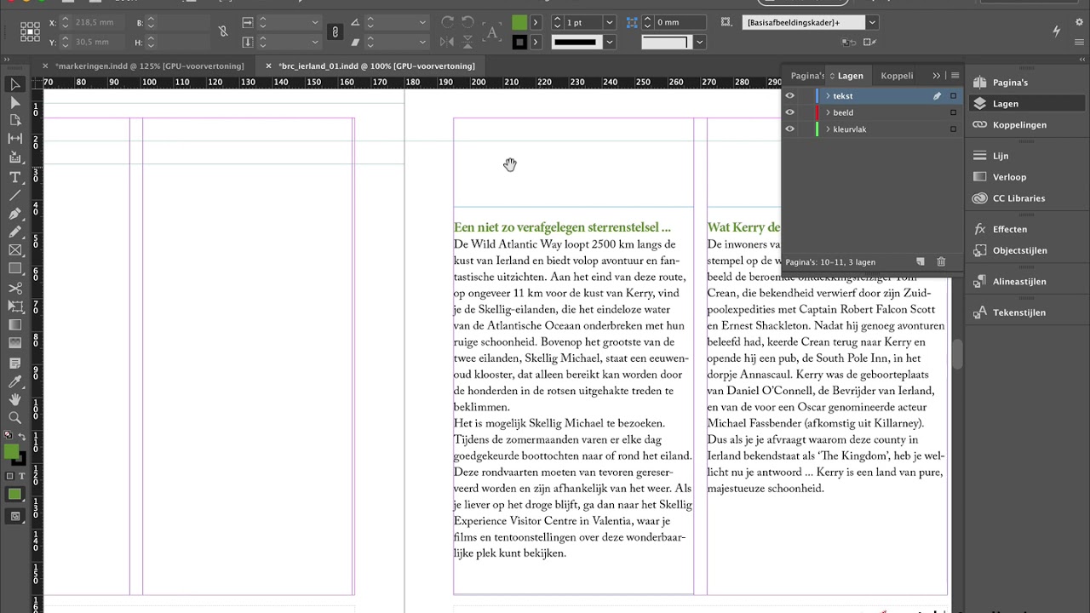Select the Selection tool arrow
This screenshot has width=1090, height=613.
click(x=14, y=84)
